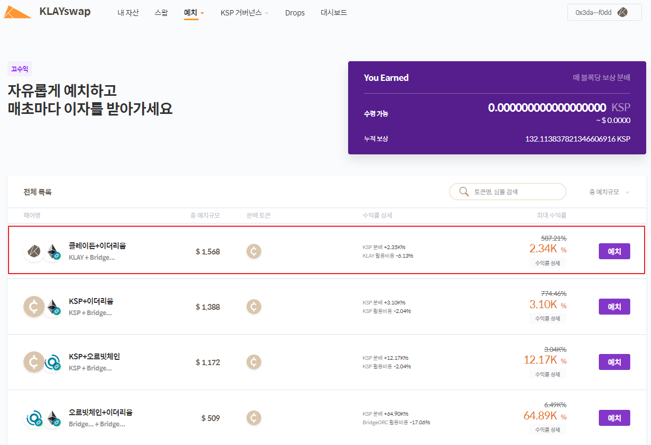Open the 대시보드 menu item
Viewport: 651px width, 445px height.
(334, 13)
